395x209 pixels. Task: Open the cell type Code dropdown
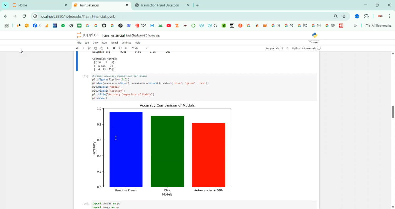pyautogui.click(x=140, y=48)
